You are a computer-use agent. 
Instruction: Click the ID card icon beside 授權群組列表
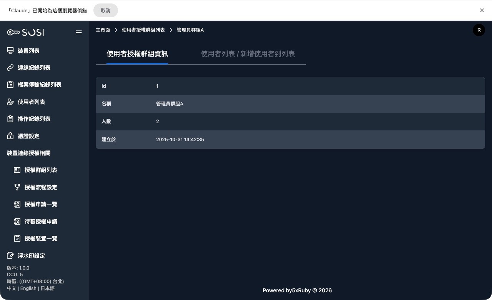pos(17,170)
